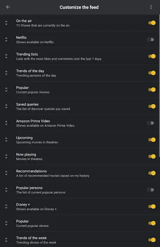The height and width of the screenshot is (247, 160).
Task: Go back using the arrow icon
Action: click(x=8, y=7)
